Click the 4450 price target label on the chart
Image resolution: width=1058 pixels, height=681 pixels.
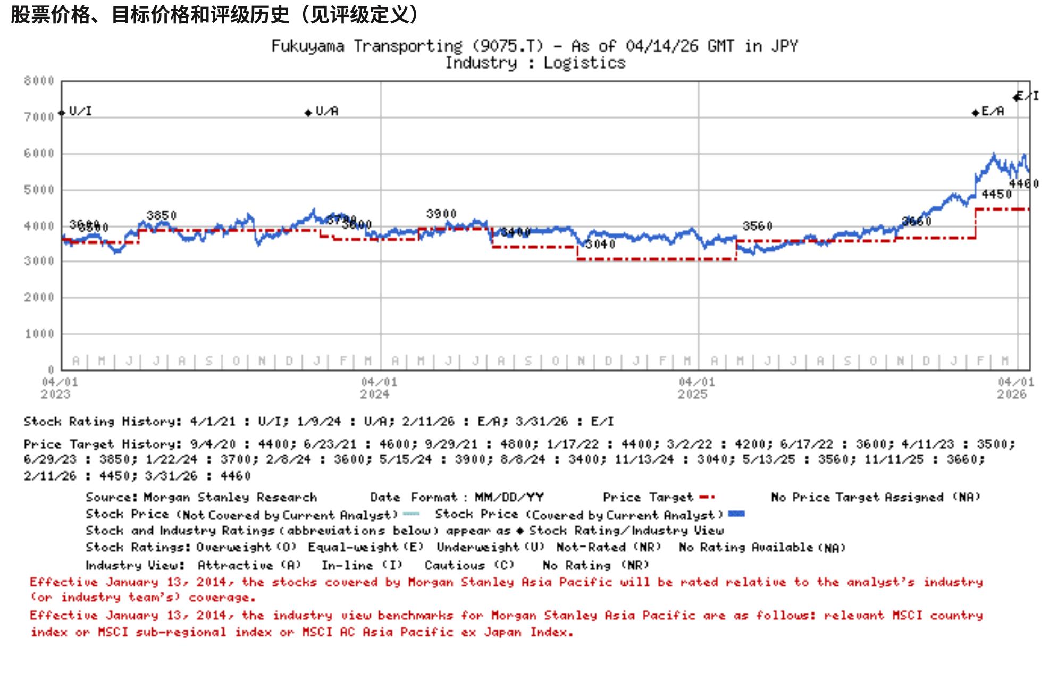(997, 194)
